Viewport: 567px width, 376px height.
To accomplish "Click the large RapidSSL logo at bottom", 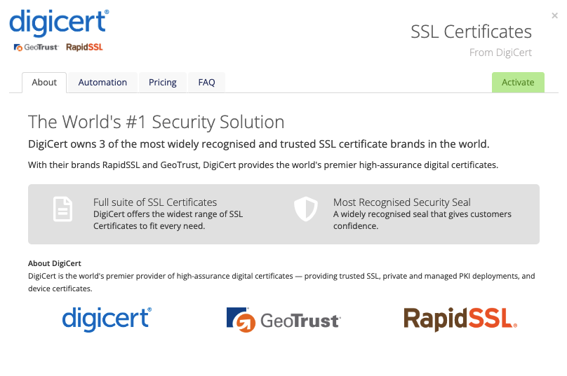I will (x=460, y=319).
